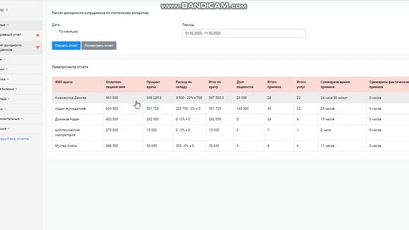Click the 3 500 - 20% = 700 cell
Viewport: 409px width, 230px height.
(189, 98)
